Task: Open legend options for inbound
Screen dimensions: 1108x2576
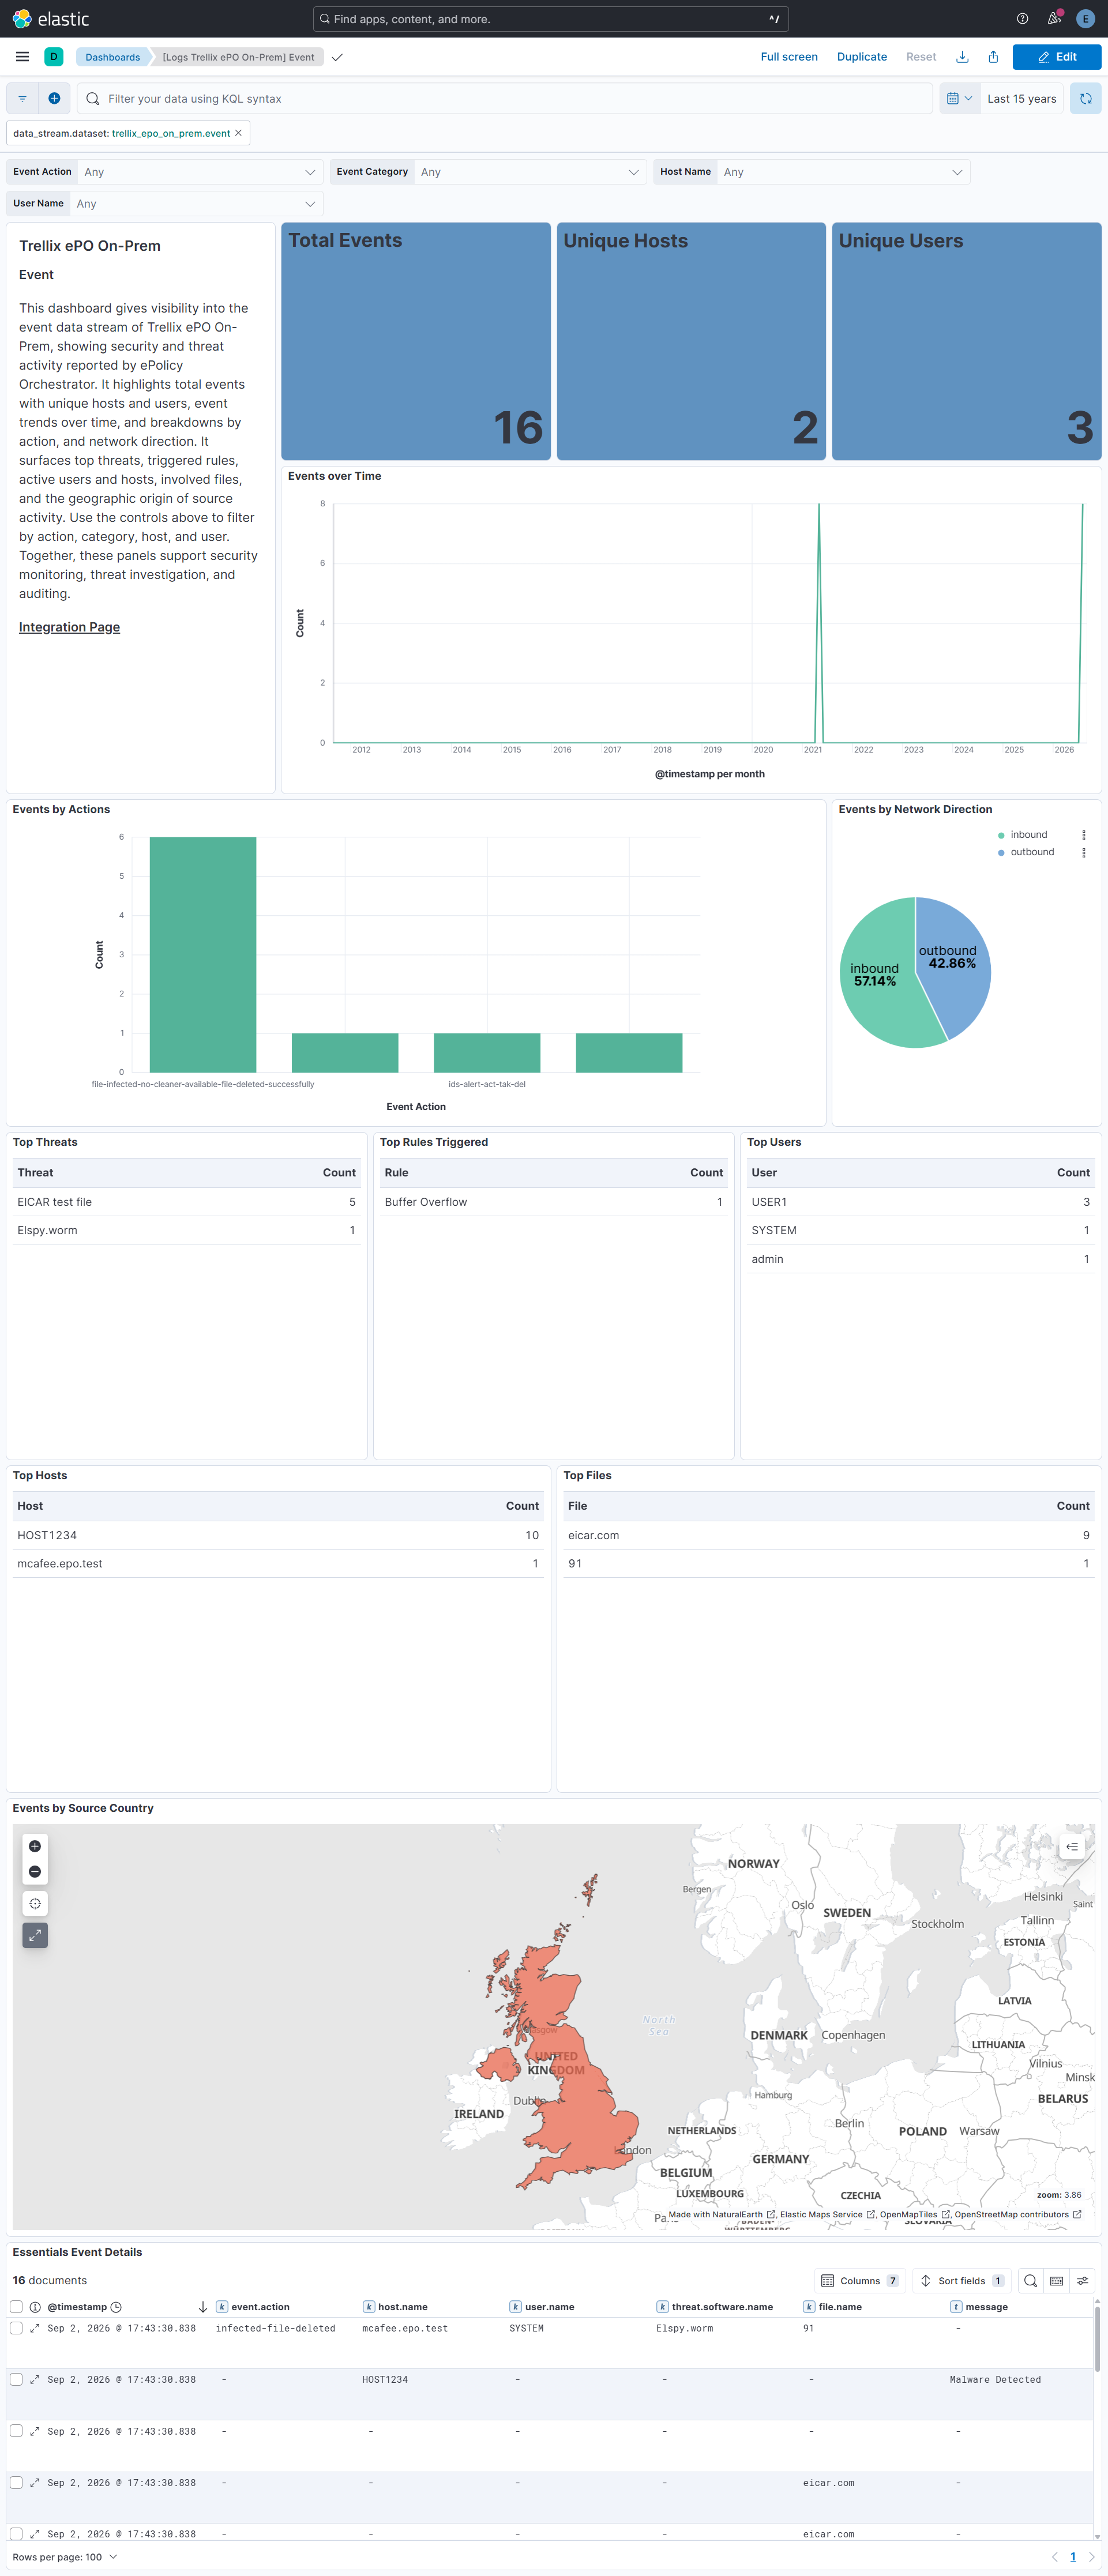Action: point(1083,835)
